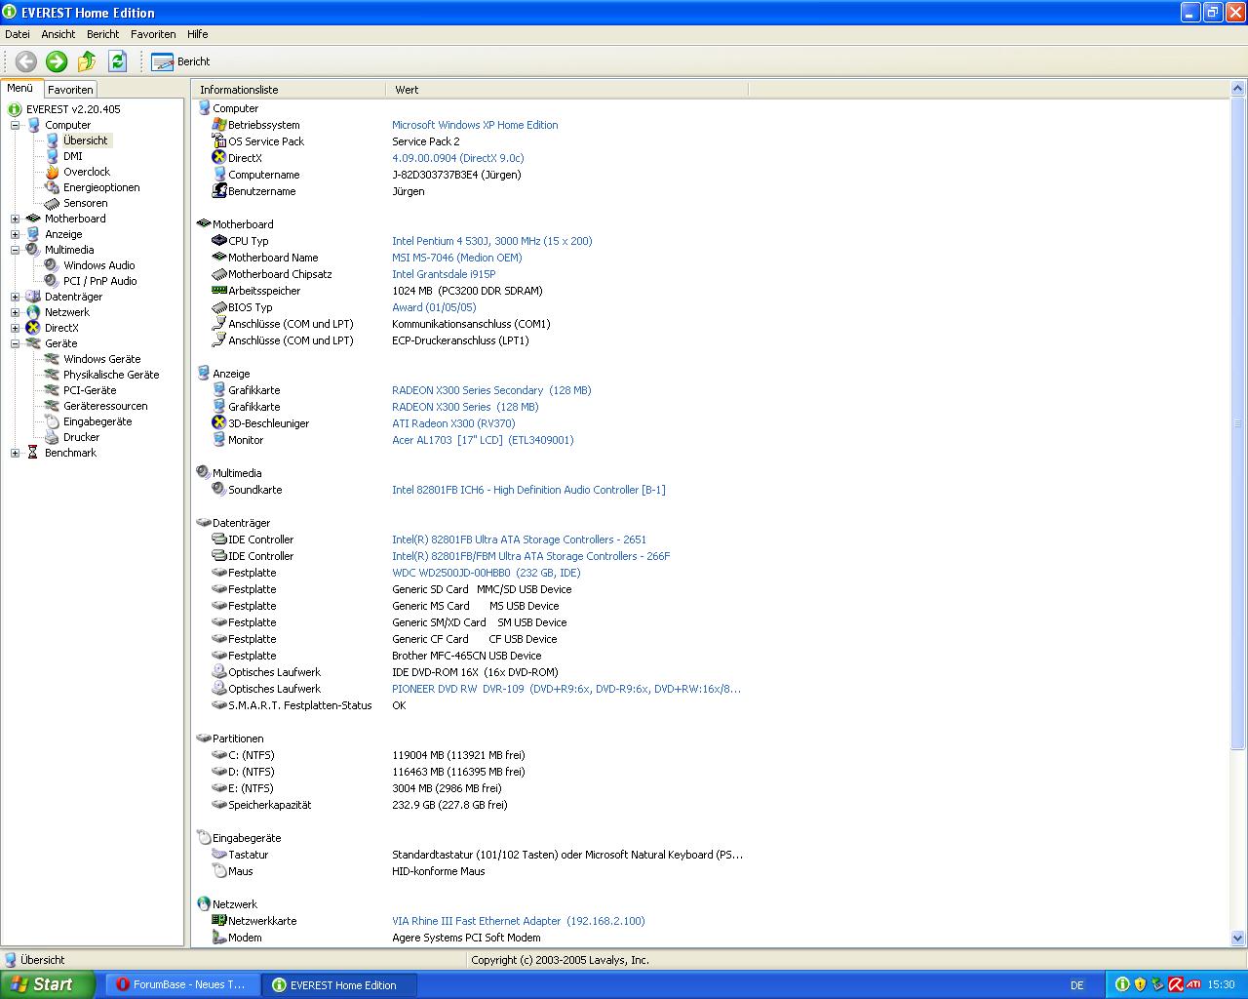The height and width of the screenshot is (999, 1248).
Task: Switch to the Favoriten tab in sidebar
Action: coord(70,89)
